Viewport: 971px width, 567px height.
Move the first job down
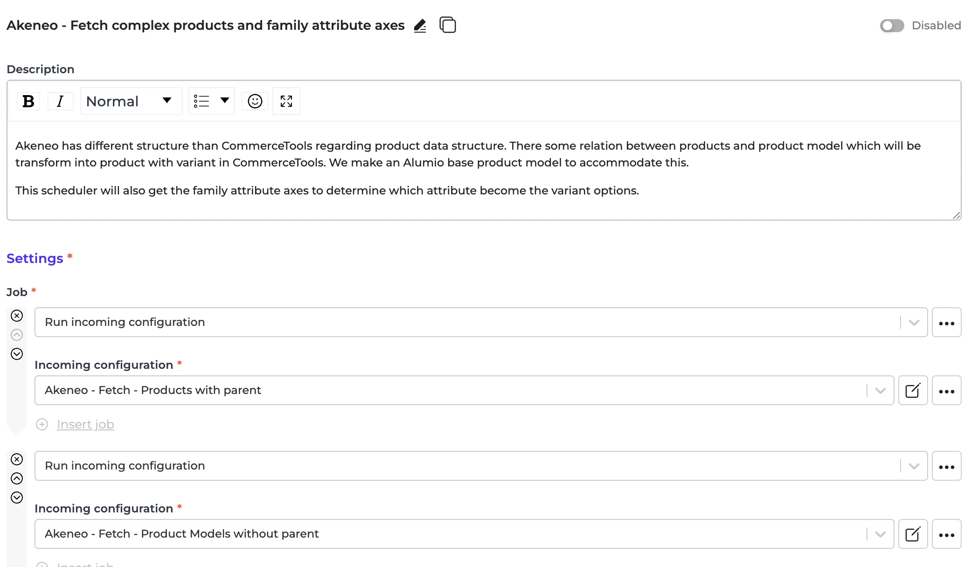[17, 354]
